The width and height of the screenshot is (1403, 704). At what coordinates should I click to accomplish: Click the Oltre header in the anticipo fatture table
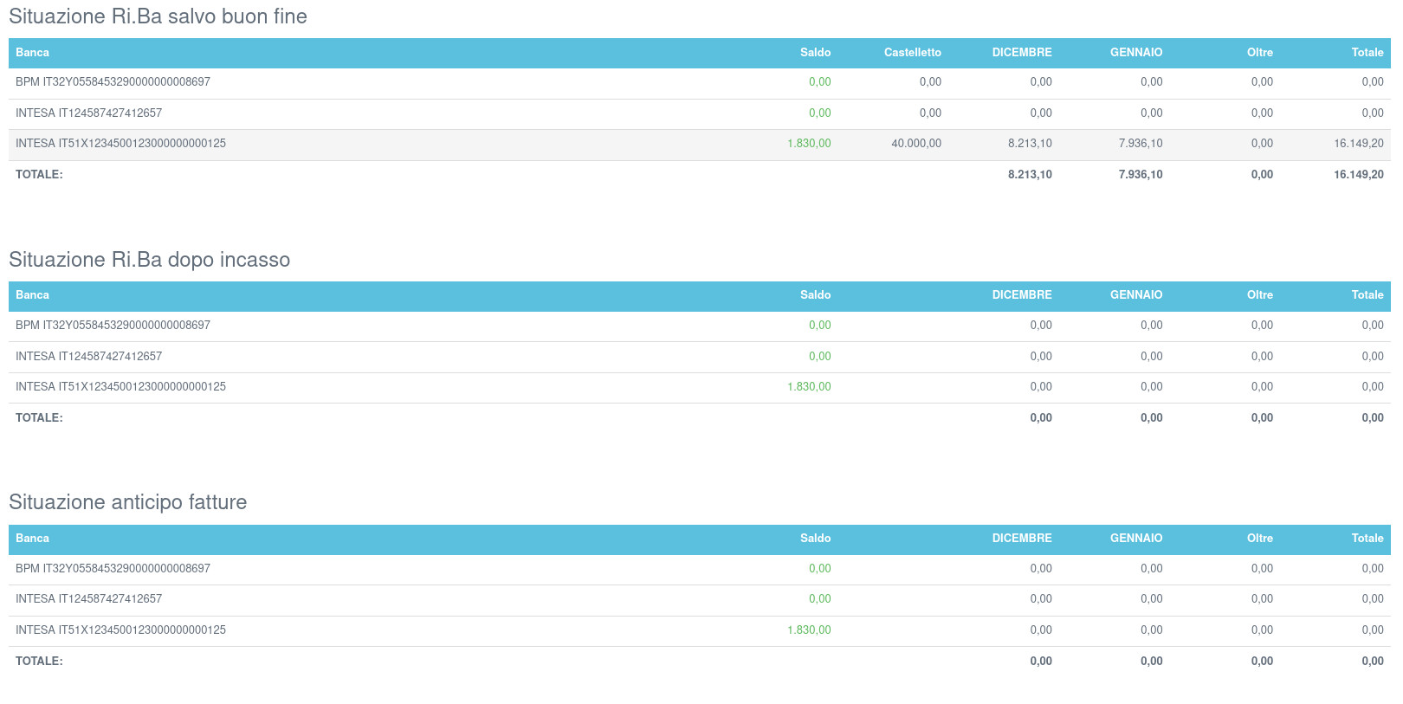tap(1259, 539)
